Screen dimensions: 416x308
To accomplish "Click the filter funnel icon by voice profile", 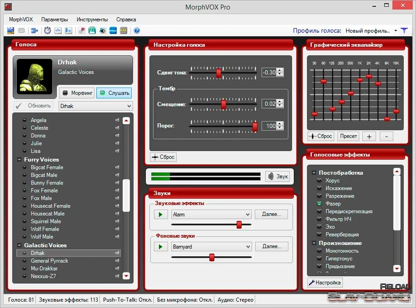I will coord(404,30).
